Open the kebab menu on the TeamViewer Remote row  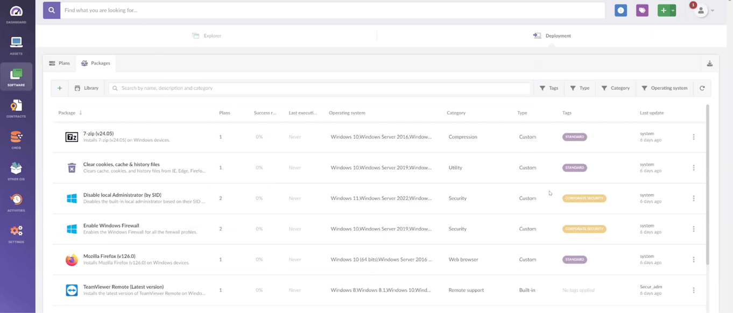[x=693, y=289]
